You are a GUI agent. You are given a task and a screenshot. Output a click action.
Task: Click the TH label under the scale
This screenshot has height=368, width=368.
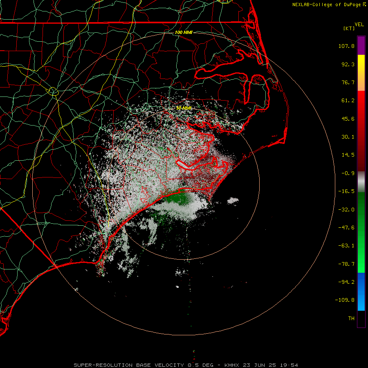coord(351,319)
